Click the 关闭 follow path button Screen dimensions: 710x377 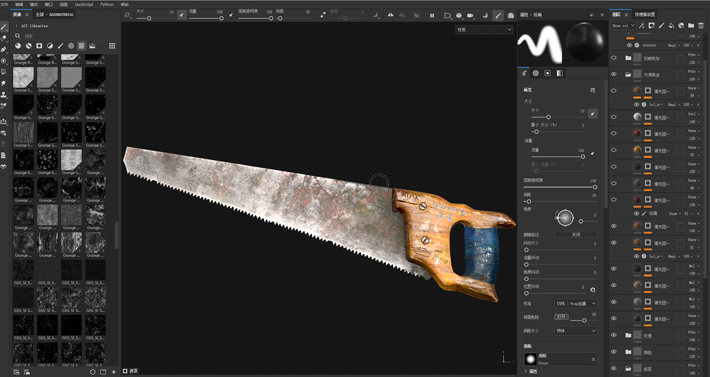coord(576,235)
